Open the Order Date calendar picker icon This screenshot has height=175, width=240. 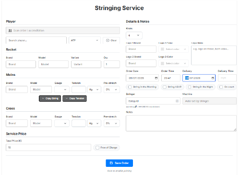[156, 78]
